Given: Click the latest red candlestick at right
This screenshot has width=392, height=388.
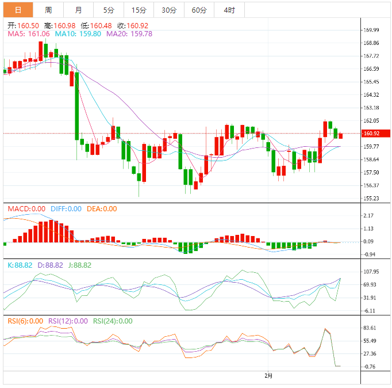Looking at the screenshot, I should click(340, 136).
